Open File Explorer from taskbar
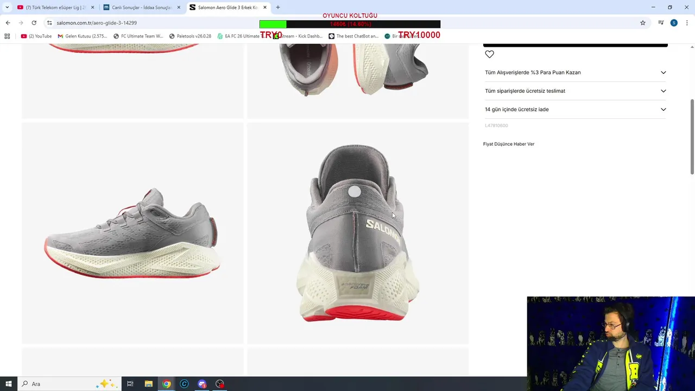695x391 pixels. pos(148,384)
